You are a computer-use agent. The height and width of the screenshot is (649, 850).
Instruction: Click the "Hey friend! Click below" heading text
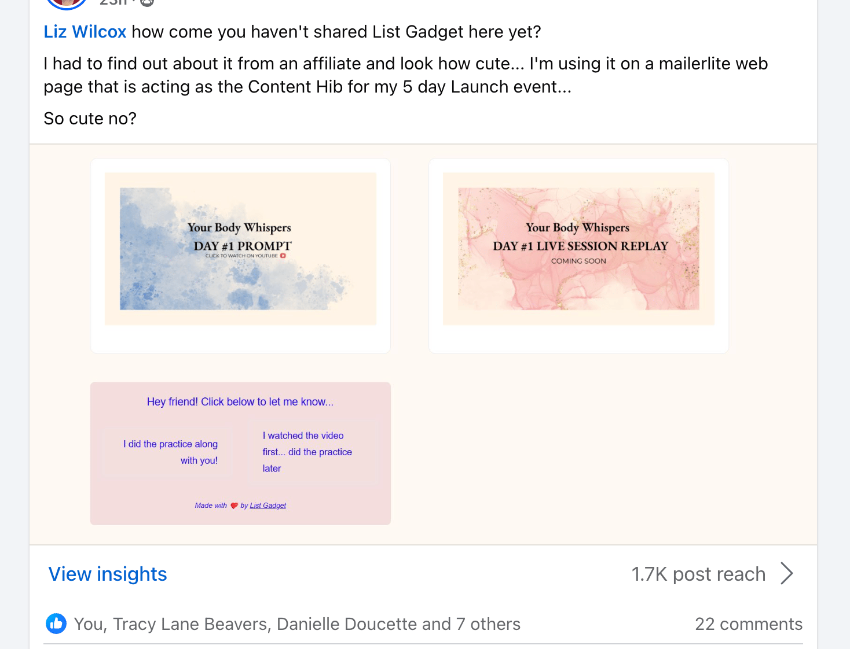click(240, 402)
